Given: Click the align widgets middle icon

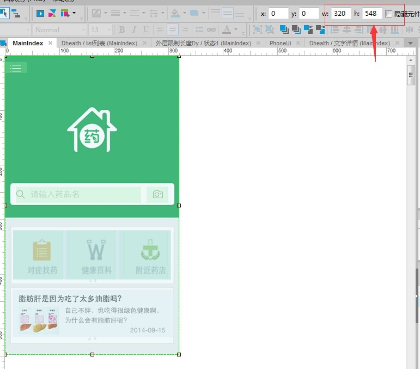Looking at the screenshot, I should coord(383,29).
